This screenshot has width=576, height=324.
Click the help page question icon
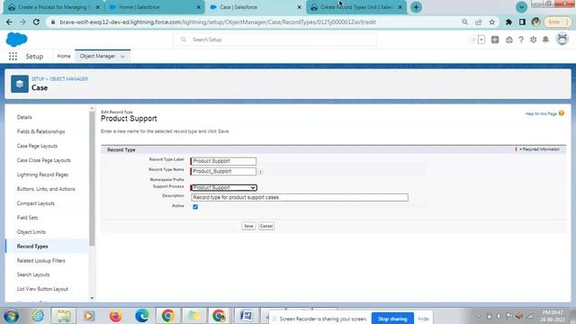(562, 113)
